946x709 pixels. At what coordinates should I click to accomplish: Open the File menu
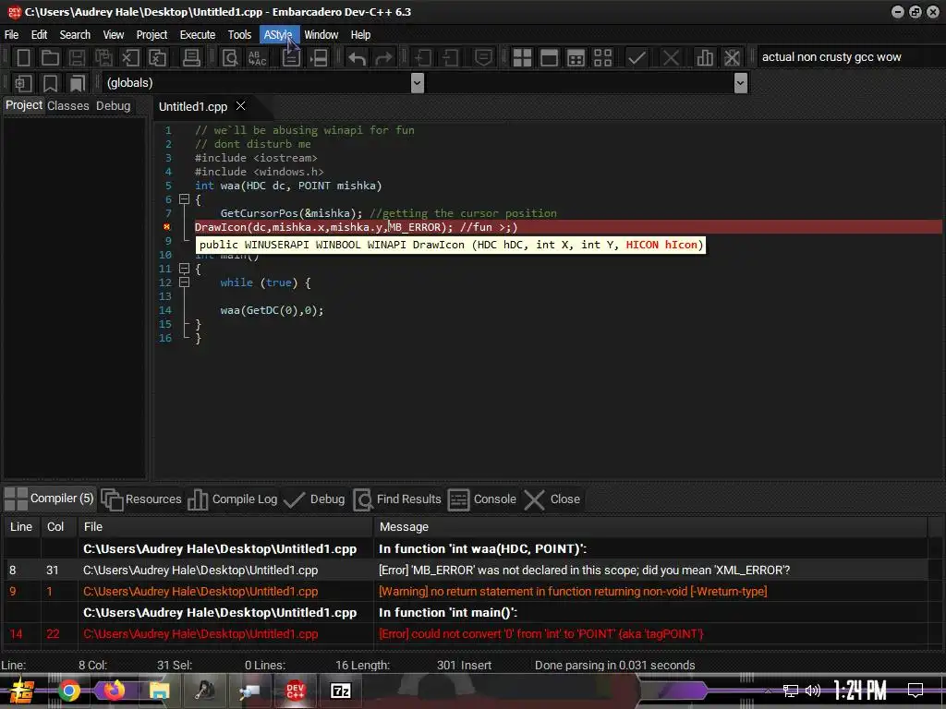tap(11, 34)
